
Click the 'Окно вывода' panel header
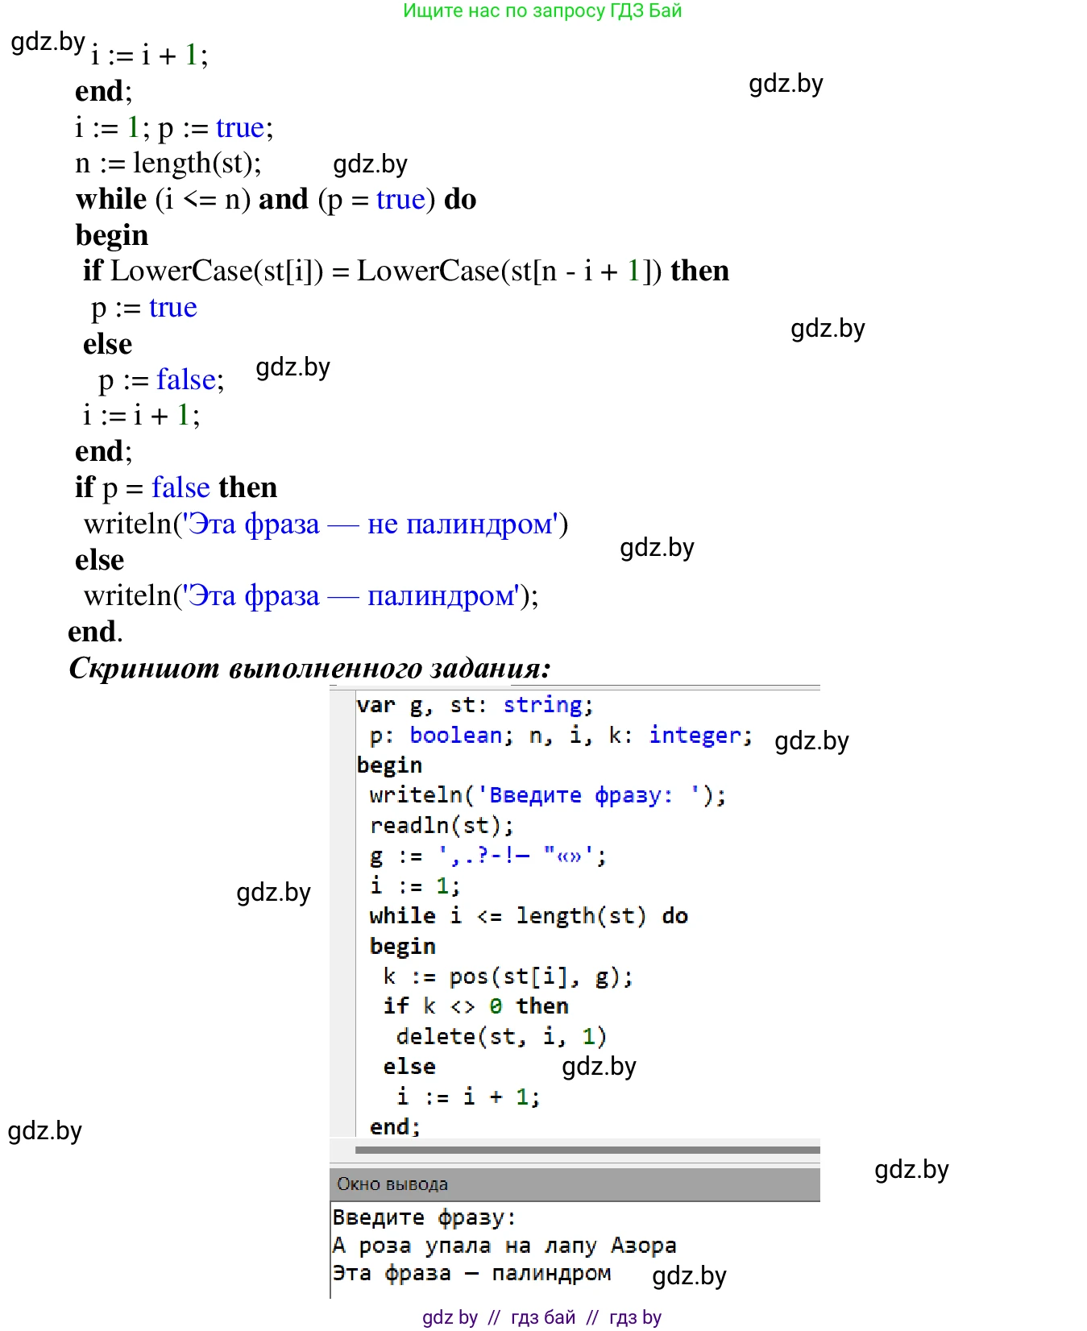pyautogui.click(x=574, y=1184)
